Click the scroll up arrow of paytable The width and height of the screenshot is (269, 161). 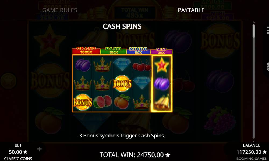254,22
